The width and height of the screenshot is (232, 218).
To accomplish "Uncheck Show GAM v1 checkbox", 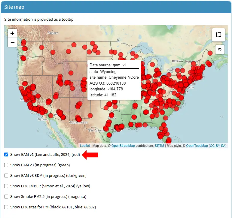I will [6, 155].
